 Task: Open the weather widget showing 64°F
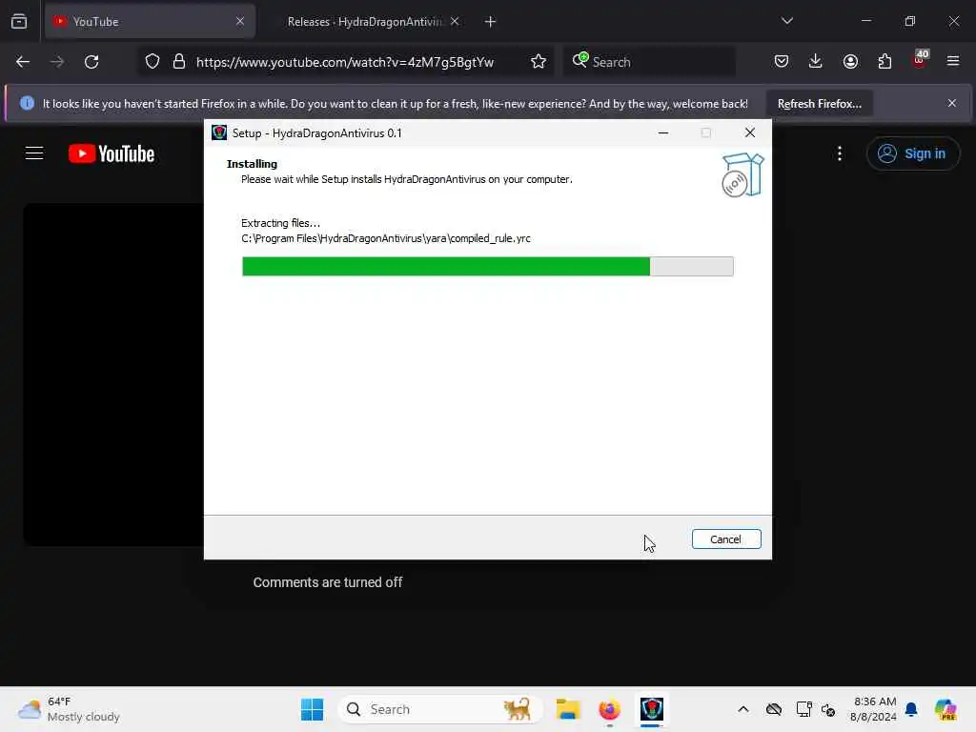[69, 709]
